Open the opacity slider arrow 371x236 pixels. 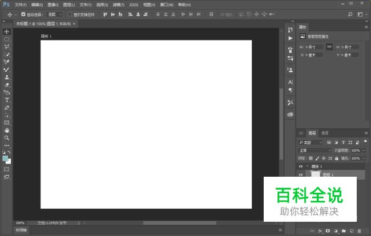coord(364,150)
